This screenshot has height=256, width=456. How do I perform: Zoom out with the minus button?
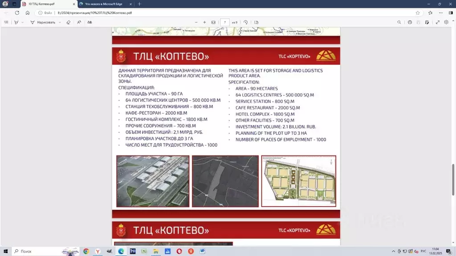196,22
